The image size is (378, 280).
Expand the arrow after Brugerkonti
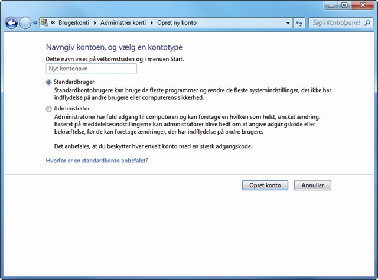(95, 23)
